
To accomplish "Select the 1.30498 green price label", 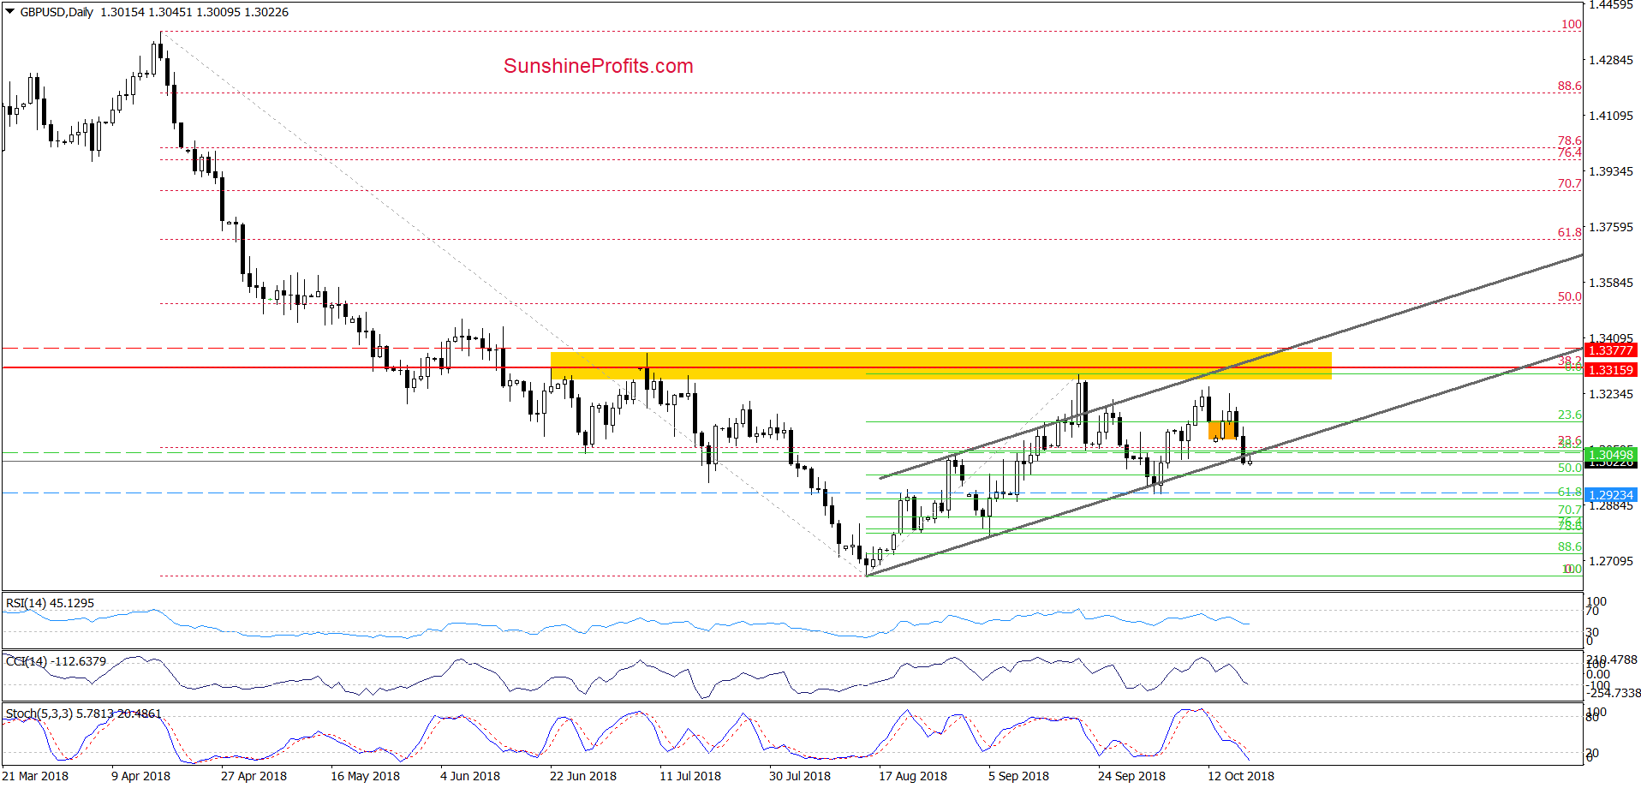I will point(1610,455).
